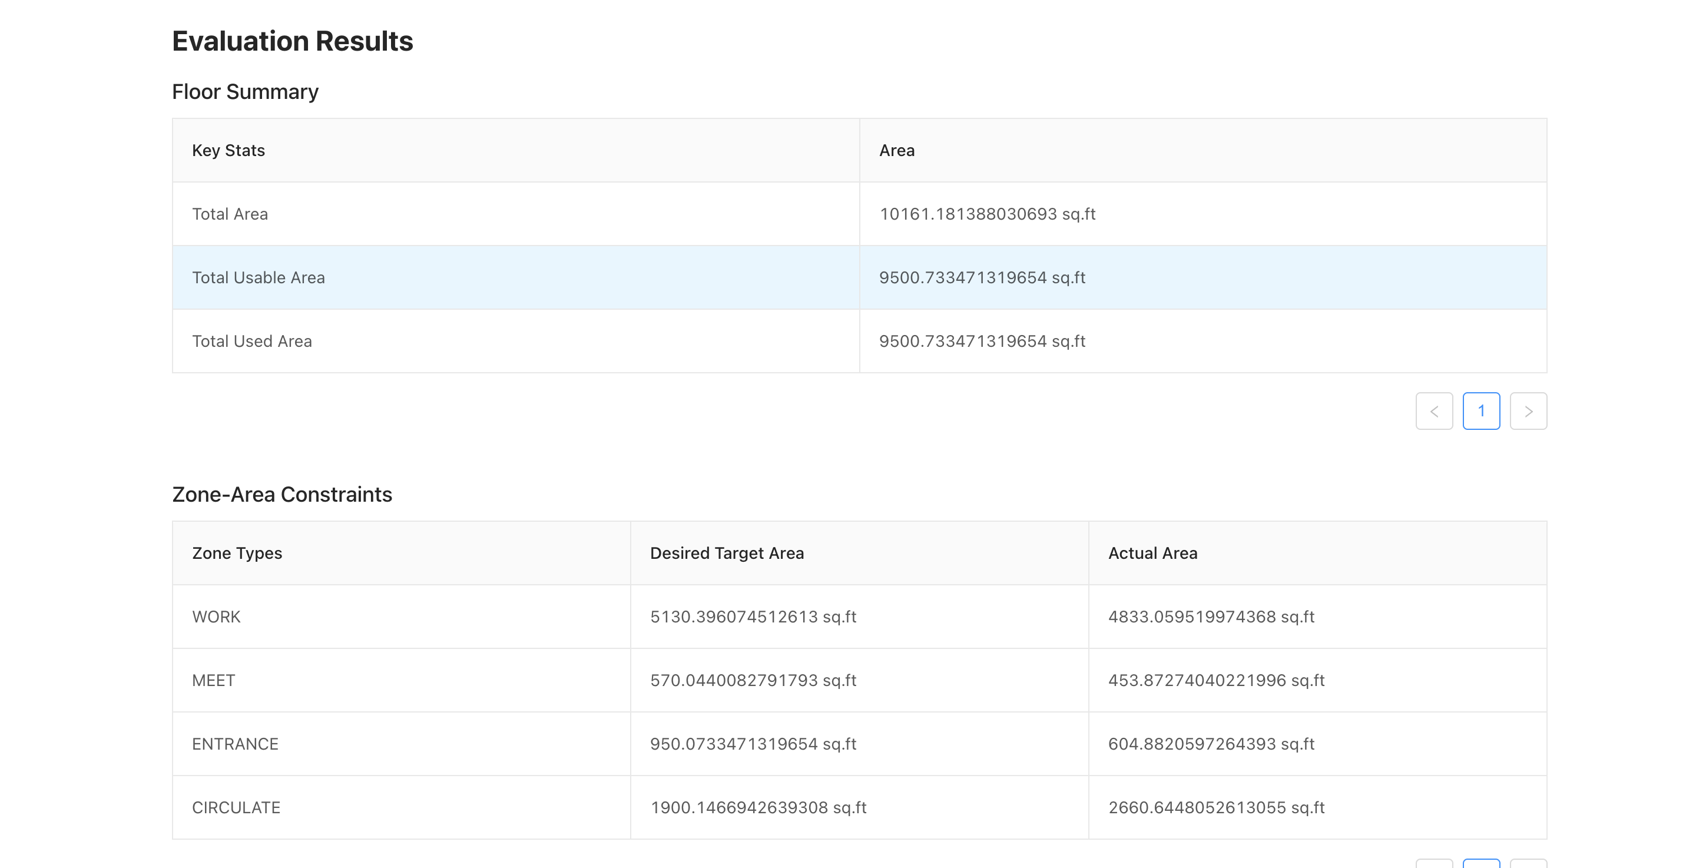
Task: Click WORK actual area value 4833.059519974368
Action: tap(1211, 617)
